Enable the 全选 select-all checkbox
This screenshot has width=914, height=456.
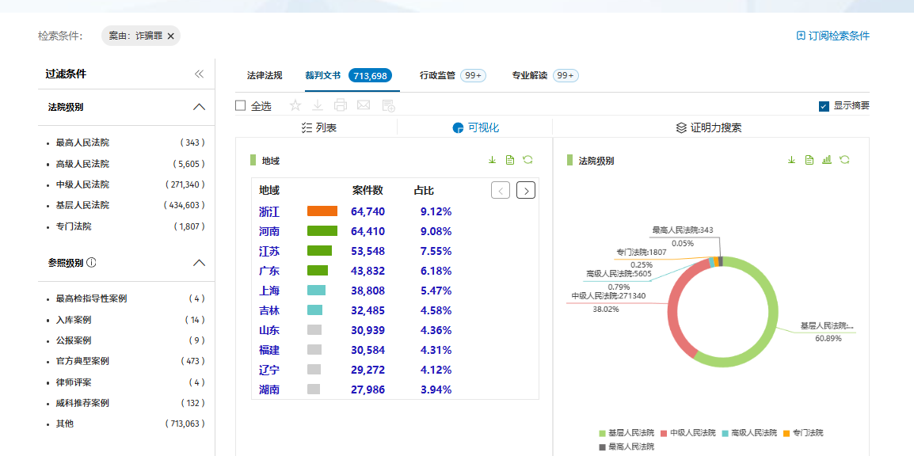pos(241,104)
